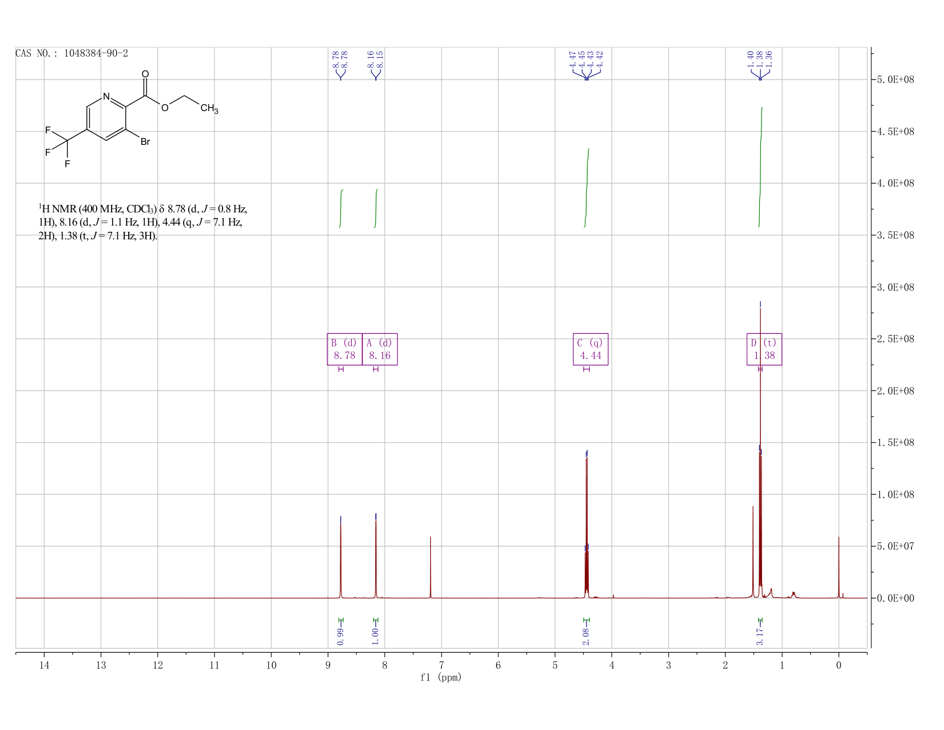Click the 5.0E+08 y-axis tick label
Image resolution: width=944 pixels, height=730 pixels.
pyautogui.click(x=895, y=80)
